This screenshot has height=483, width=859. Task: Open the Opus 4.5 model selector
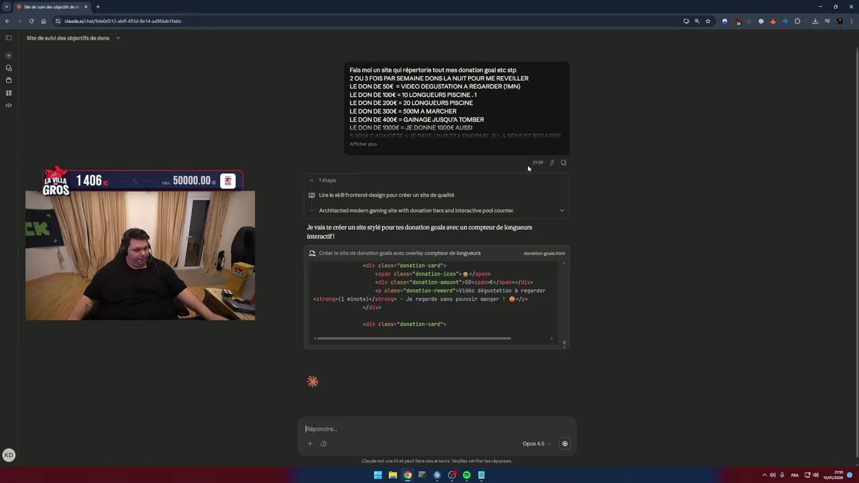pos(536,443)
